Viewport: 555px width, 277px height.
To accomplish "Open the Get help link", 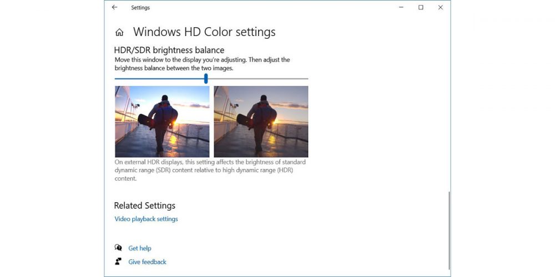I will click(x=140, y=248).
